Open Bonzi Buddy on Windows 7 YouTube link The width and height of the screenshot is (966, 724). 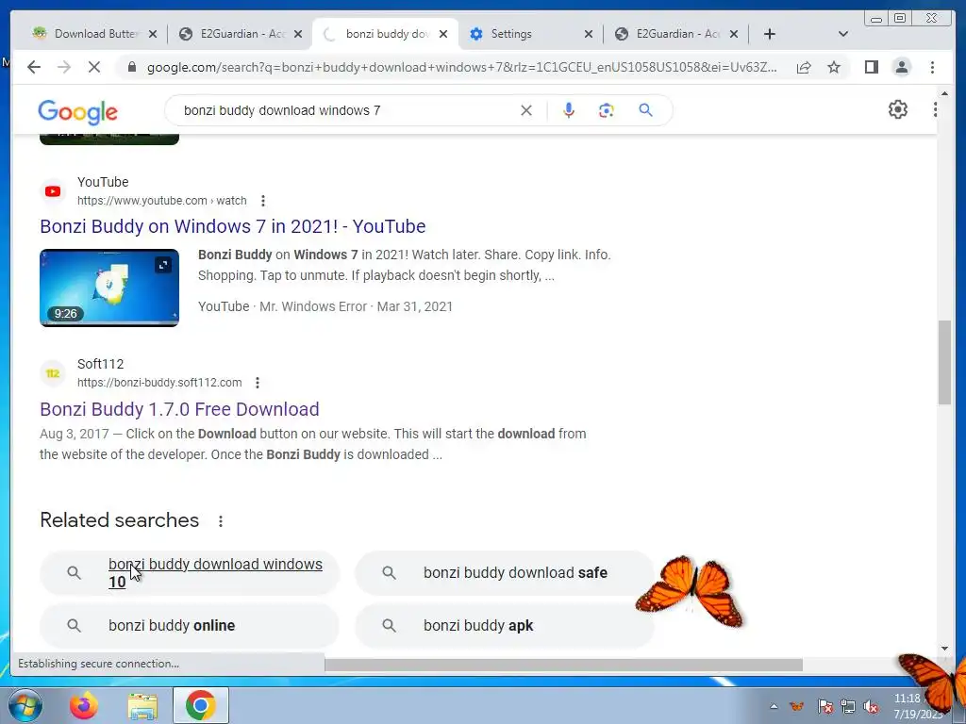[x=233, y=226]
